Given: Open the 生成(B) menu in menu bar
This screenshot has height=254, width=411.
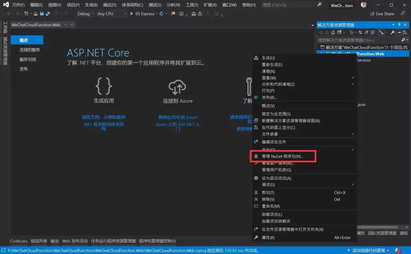Looking at the screenshot, I should pos(91,5).
